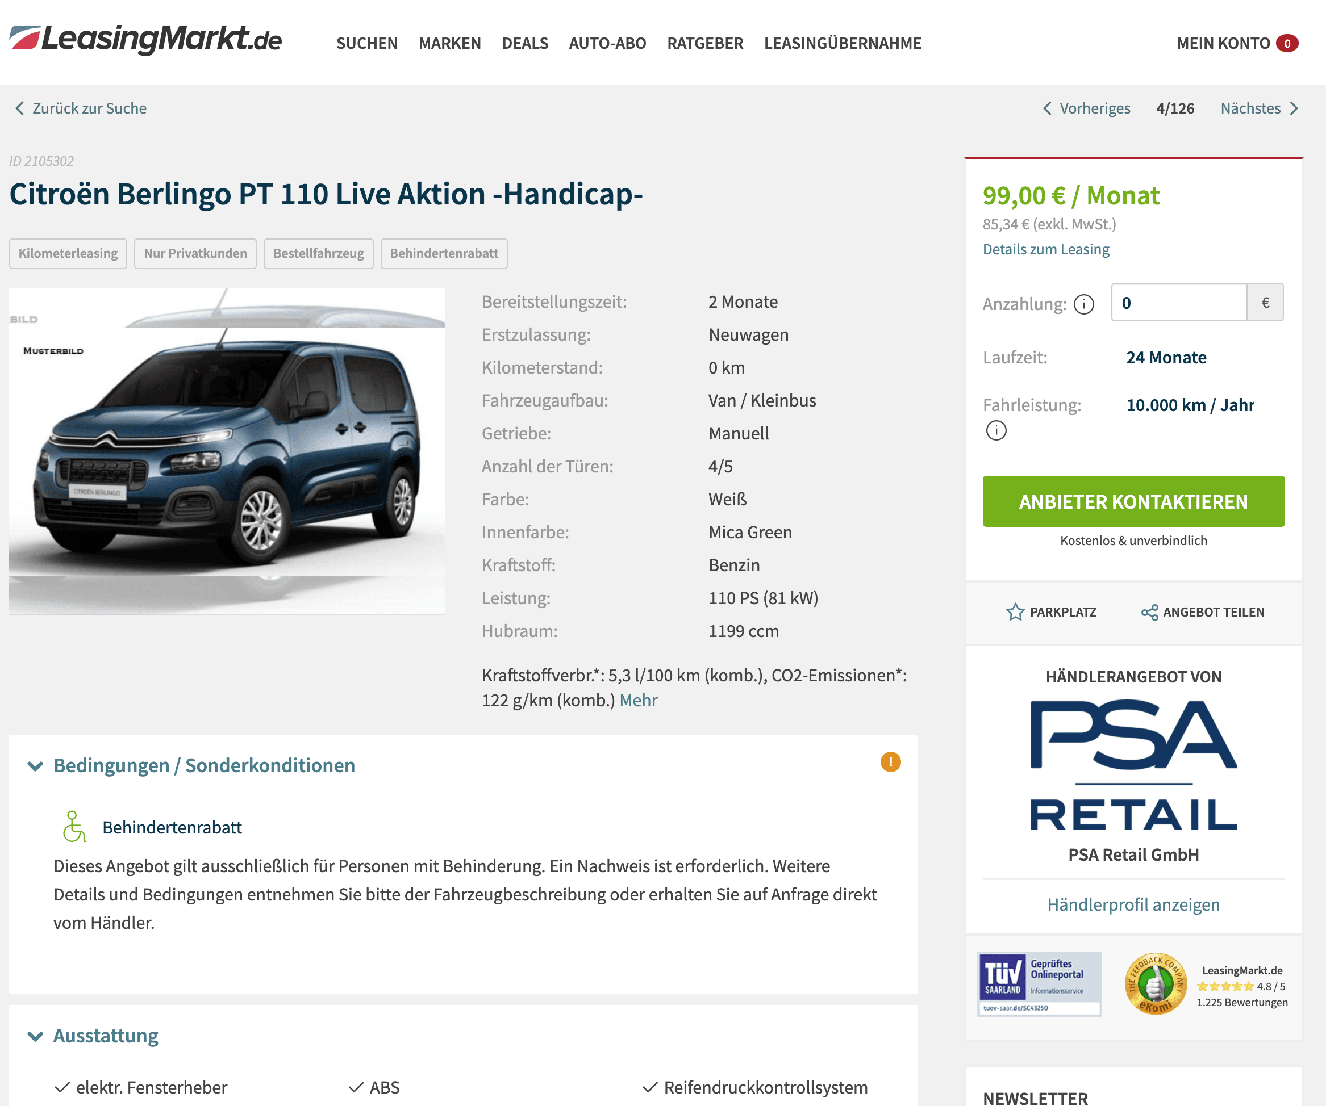1326x1106 pixels.
Task: Click the Anzahlung amount input field
Action: 1178,303
